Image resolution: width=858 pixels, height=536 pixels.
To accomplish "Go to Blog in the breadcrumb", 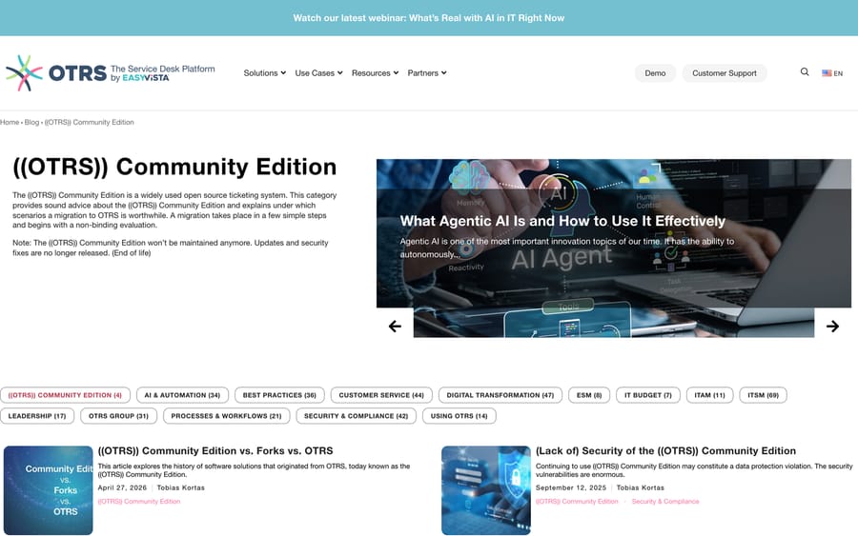I will (31, 123).
